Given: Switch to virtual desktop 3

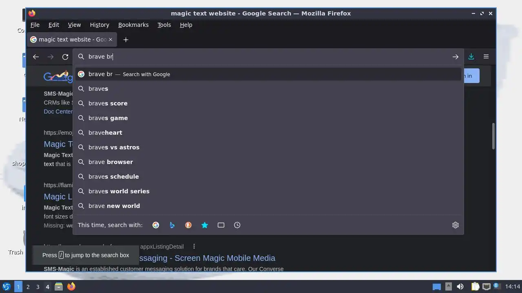Looking at the screenshot, I should click(38, 286).
